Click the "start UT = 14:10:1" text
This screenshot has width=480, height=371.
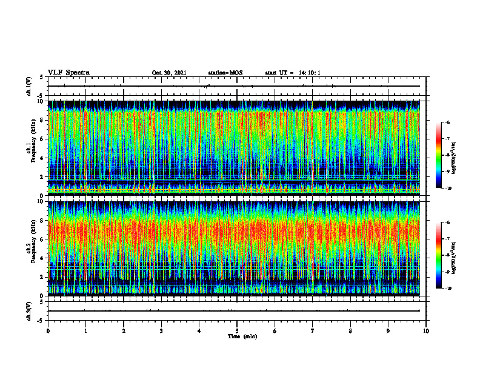pyautogui.click(x=293, y=73)
